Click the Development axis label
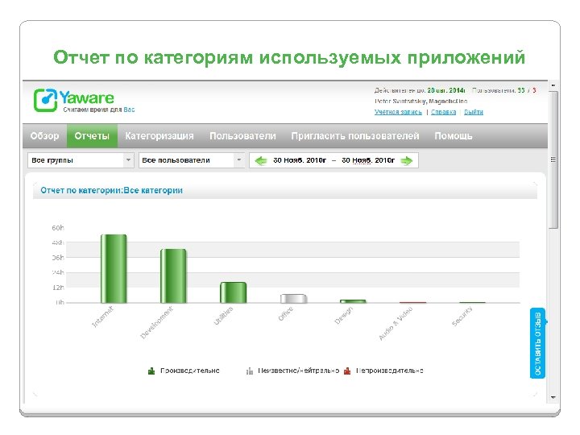580x435 pixels. coord(156,322)
